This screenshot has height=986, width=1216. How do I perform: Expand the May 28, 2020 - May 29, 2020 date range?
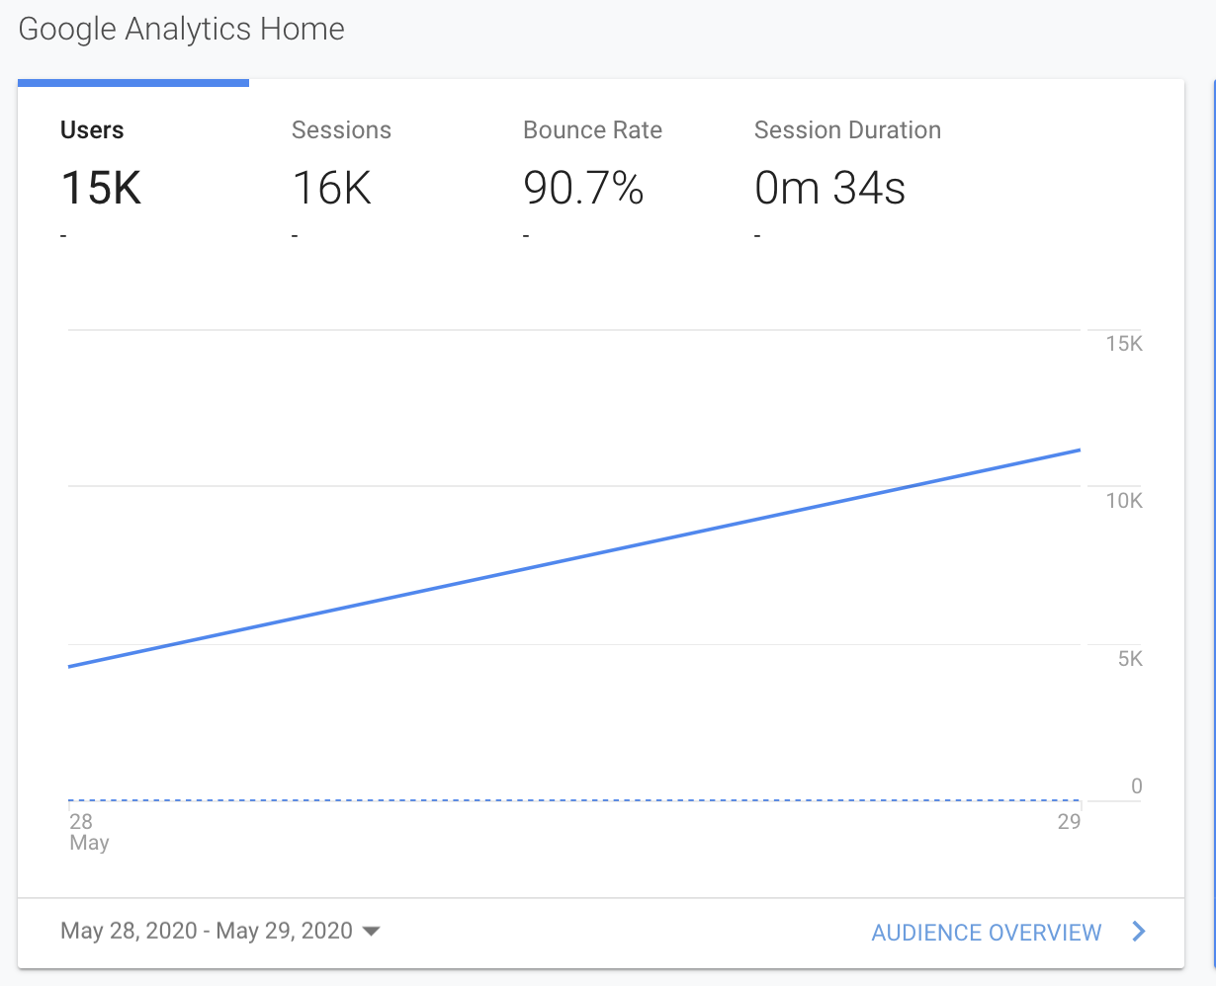point(207,931)
